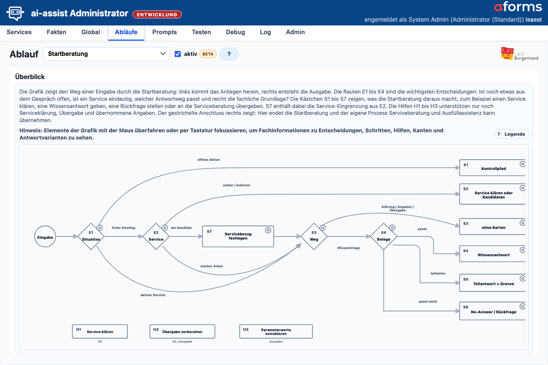Image resolution: width=548 pixels, height=365 pixels.
Task: Click the target icon on S1 Kontrollpfad
Action: pos(523,164)
